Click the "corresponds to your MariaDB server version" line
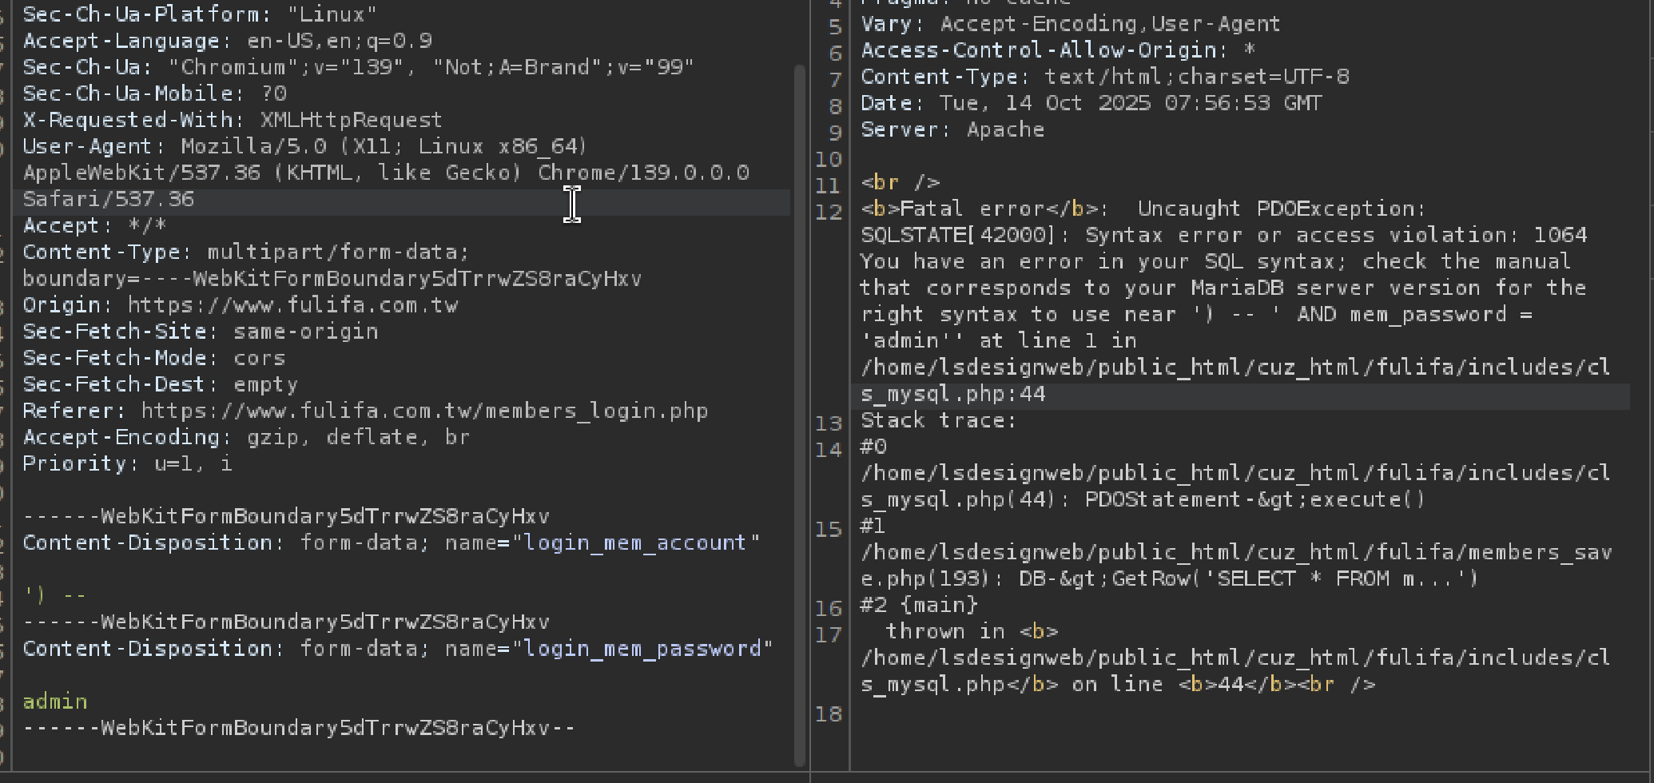Viewport: 1654px width, 783px height. (1224, 288)
